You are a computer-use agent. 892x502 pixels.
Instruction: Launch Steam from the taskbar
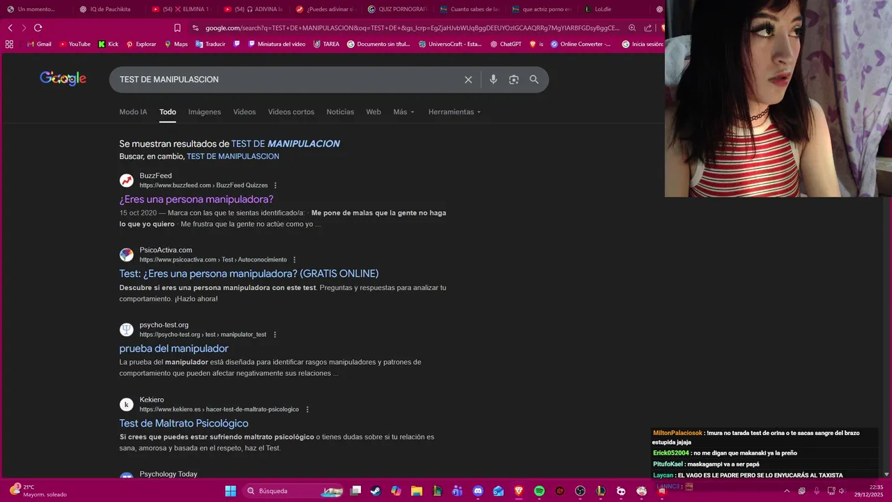coord(376,491)
